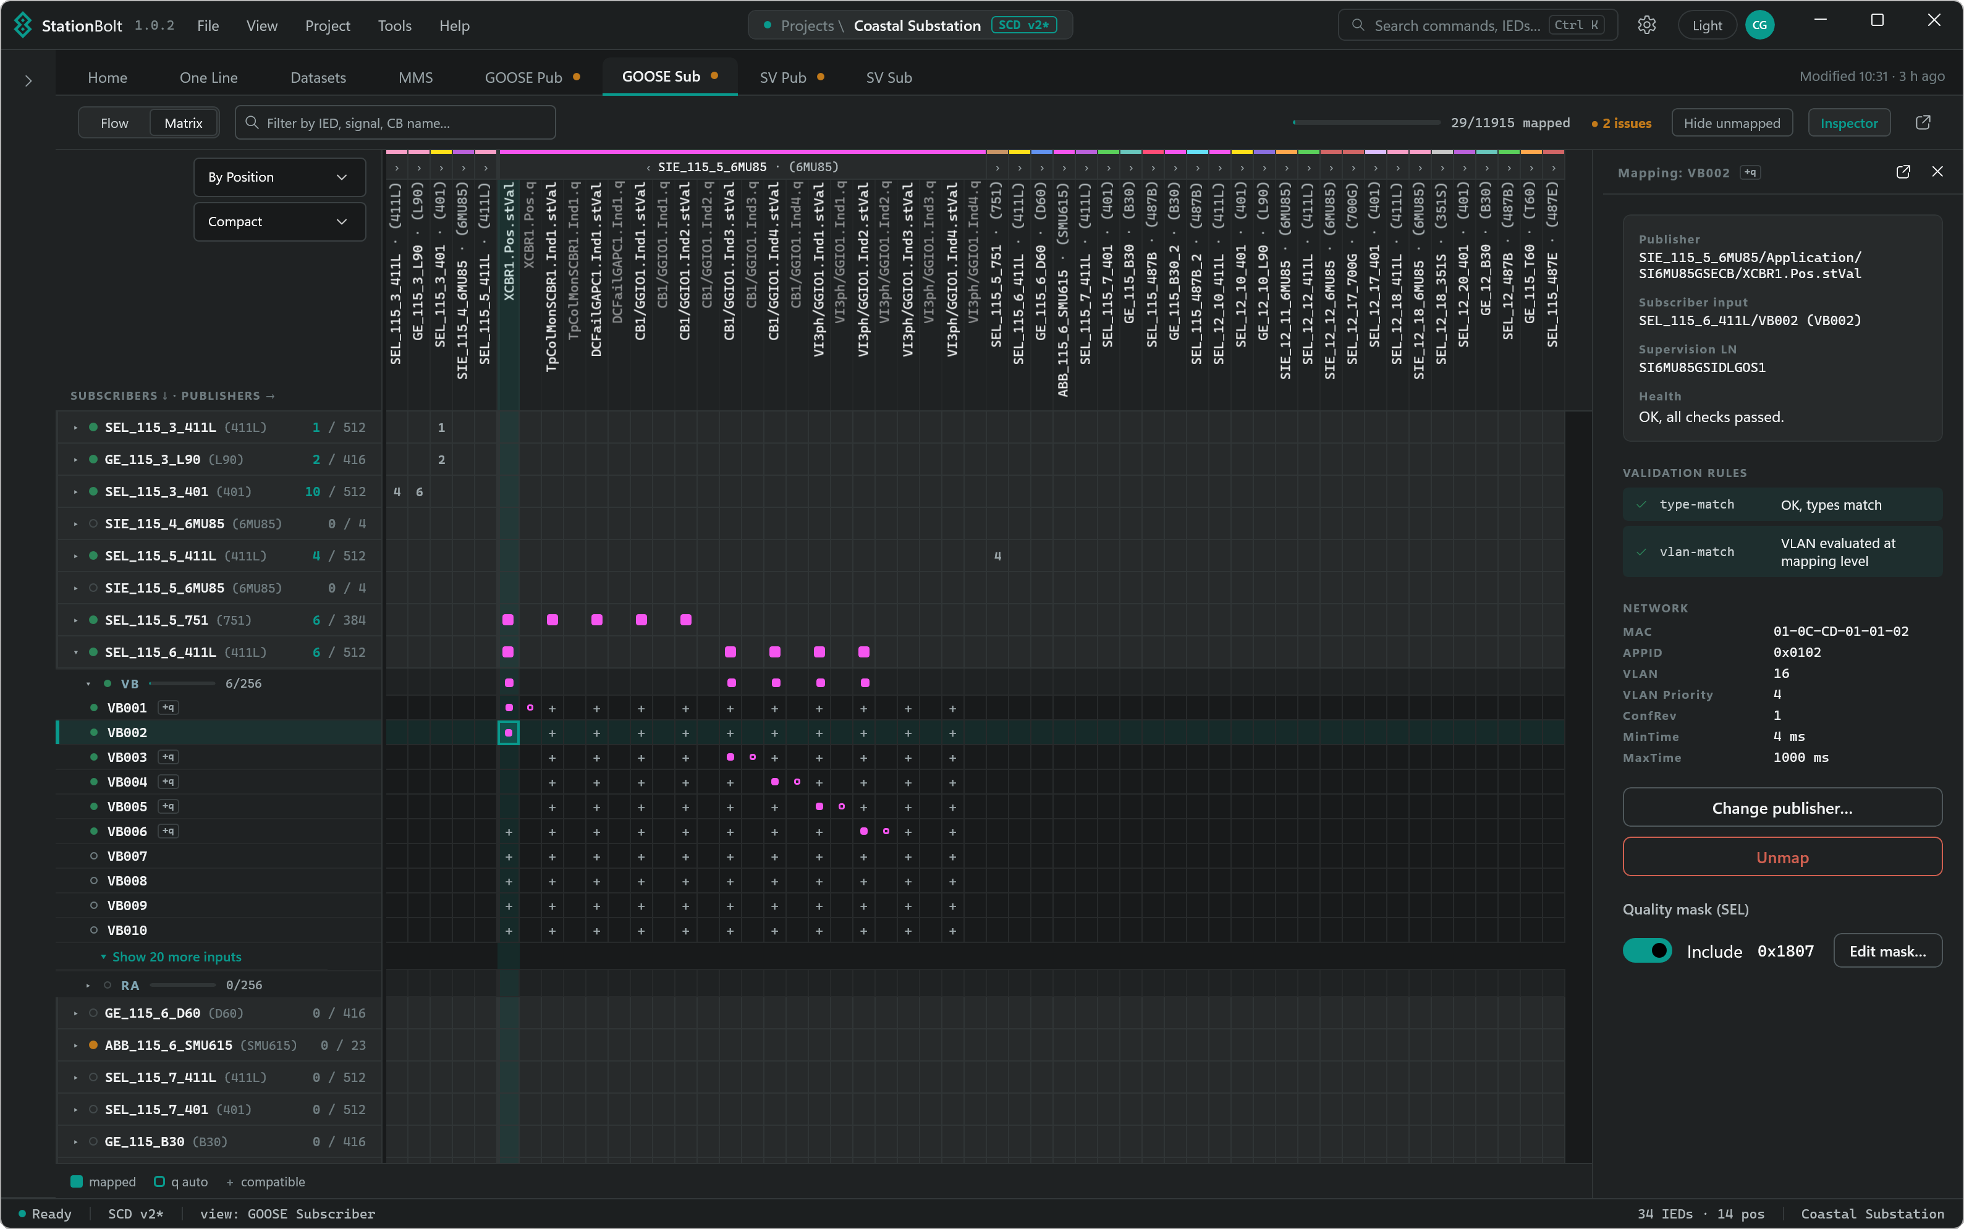The image size is (1964, 1229).
Task: Click mapped progress bar 29/11915
Action: [1366, 123]
